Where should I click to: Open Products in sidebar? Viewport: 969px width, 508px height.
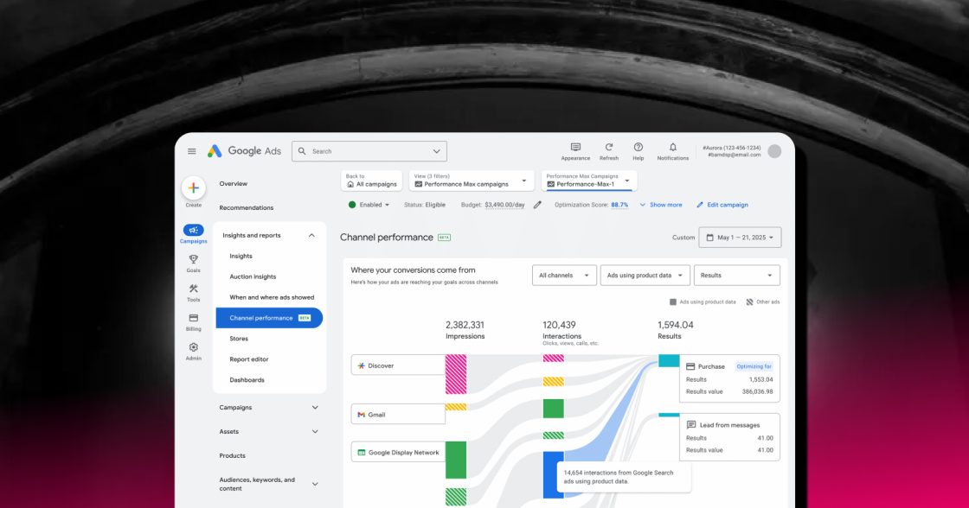(x=233, y=455)
